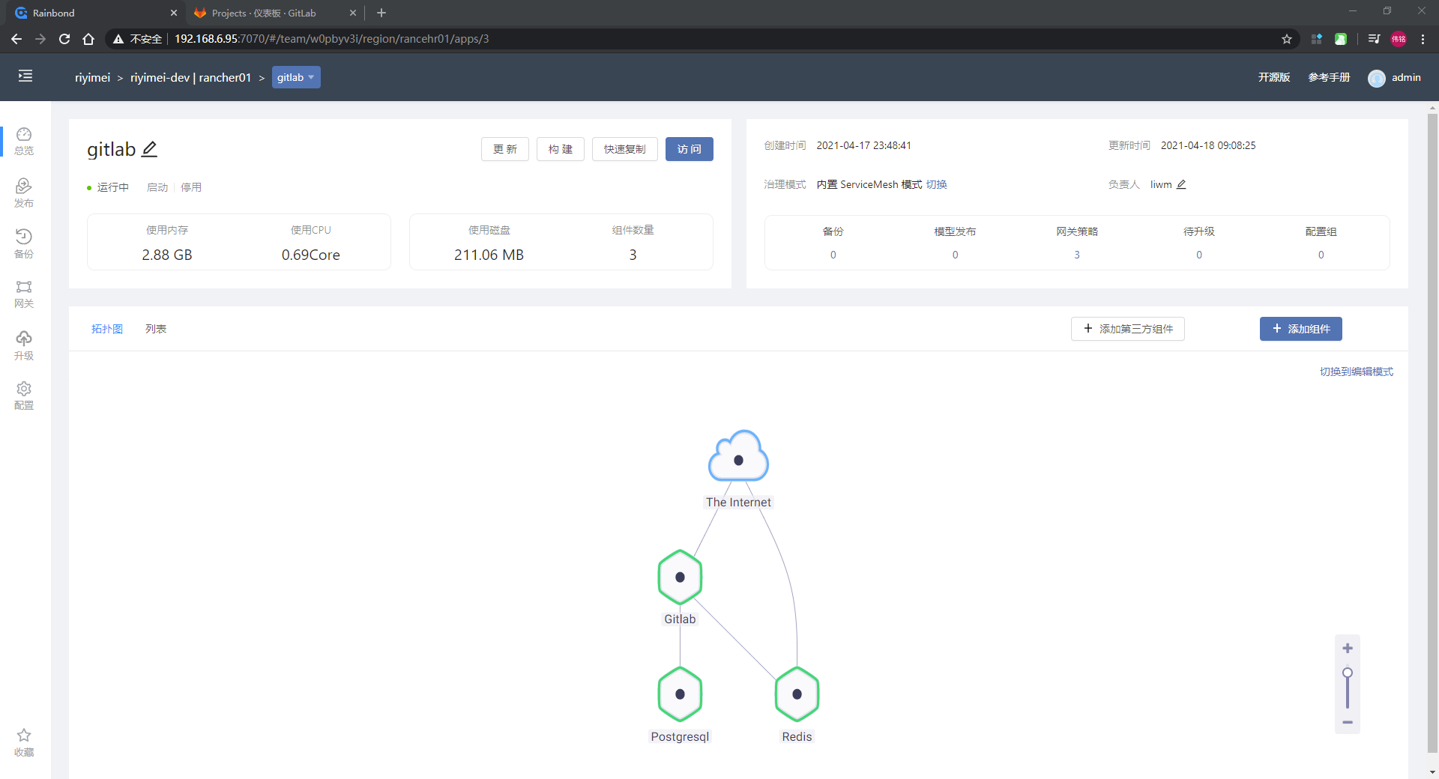Viewport: 1439px width, 779px height.
Task: Click 切换 to switch governance mode
Action: pos(937,184)
